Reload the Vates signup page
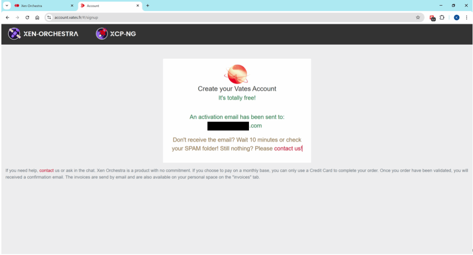473x255 pixels. (x=27, y=18)
